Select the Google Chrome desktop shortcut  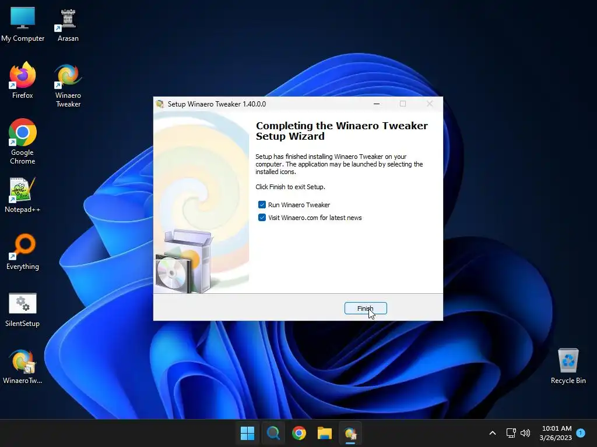coord(23,141)
